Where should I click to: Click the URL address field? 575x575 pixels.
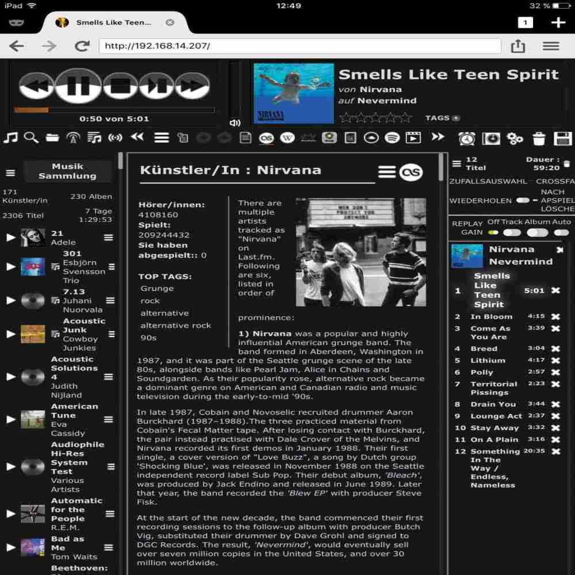coord(300,46)
